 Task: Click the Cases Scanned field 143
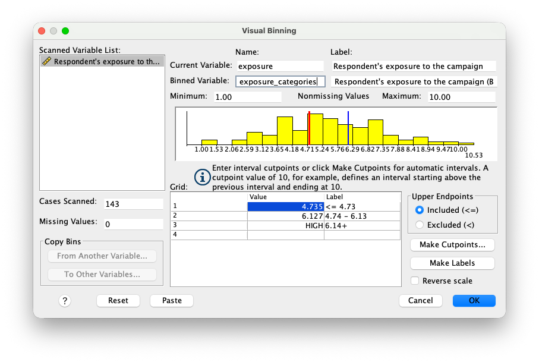tap(133, 204)
